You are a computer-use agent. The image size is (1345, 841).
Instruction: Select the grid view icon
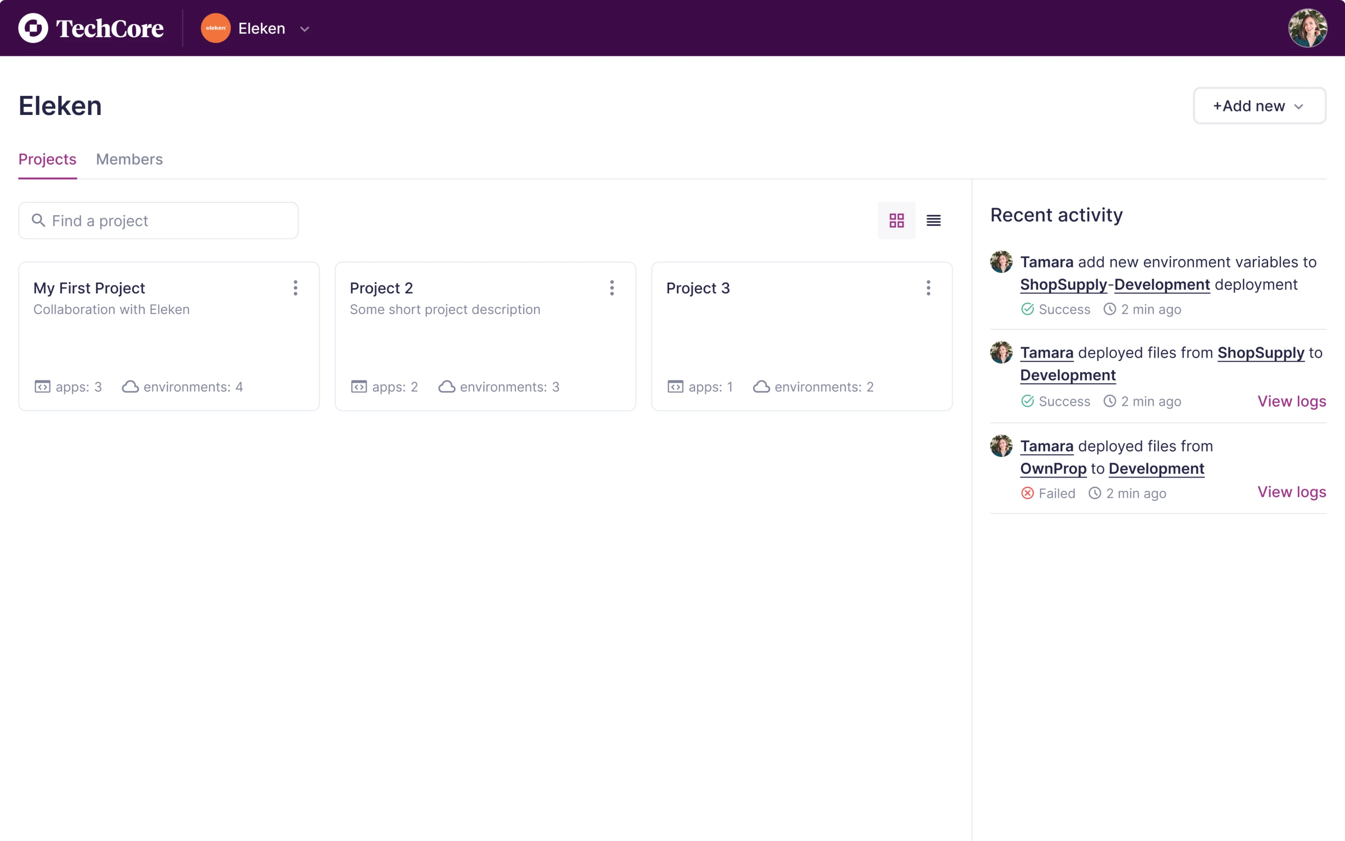(896, 220)
